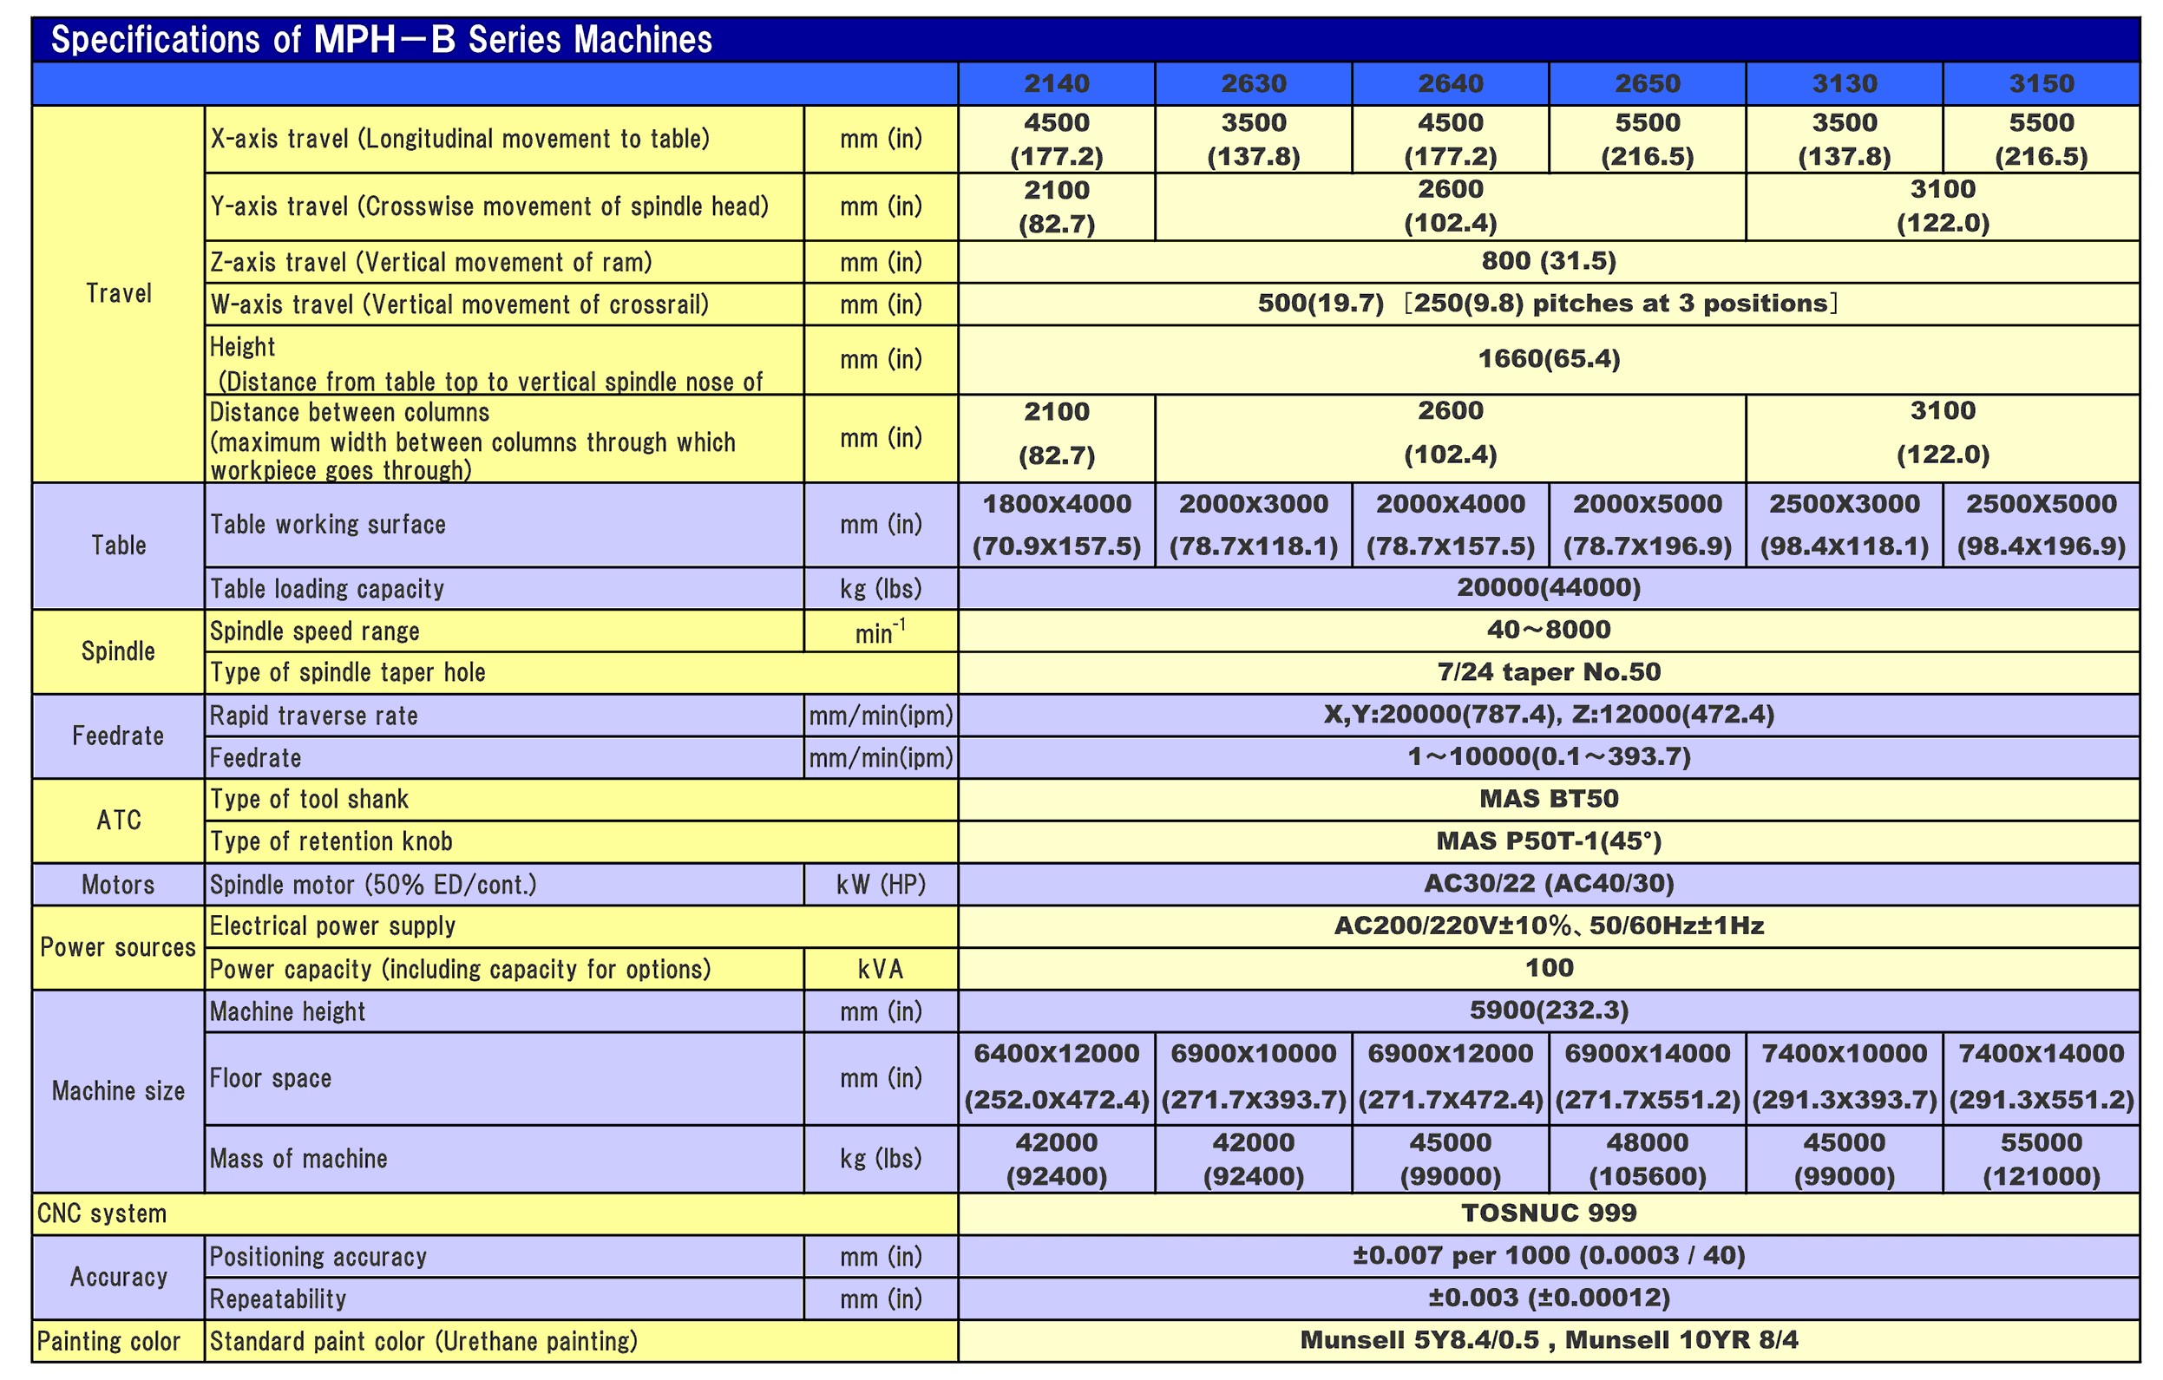The width and height of the screenshot is (2163, 1380).
Task: Click the 'Type of retention knob' label
Action: pyautogui.click(x=331, y=841)
